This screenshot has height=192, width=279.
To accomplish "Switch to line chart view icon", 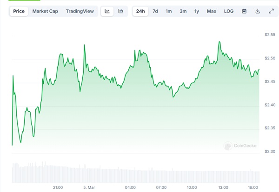I will [x=107, y=11].
